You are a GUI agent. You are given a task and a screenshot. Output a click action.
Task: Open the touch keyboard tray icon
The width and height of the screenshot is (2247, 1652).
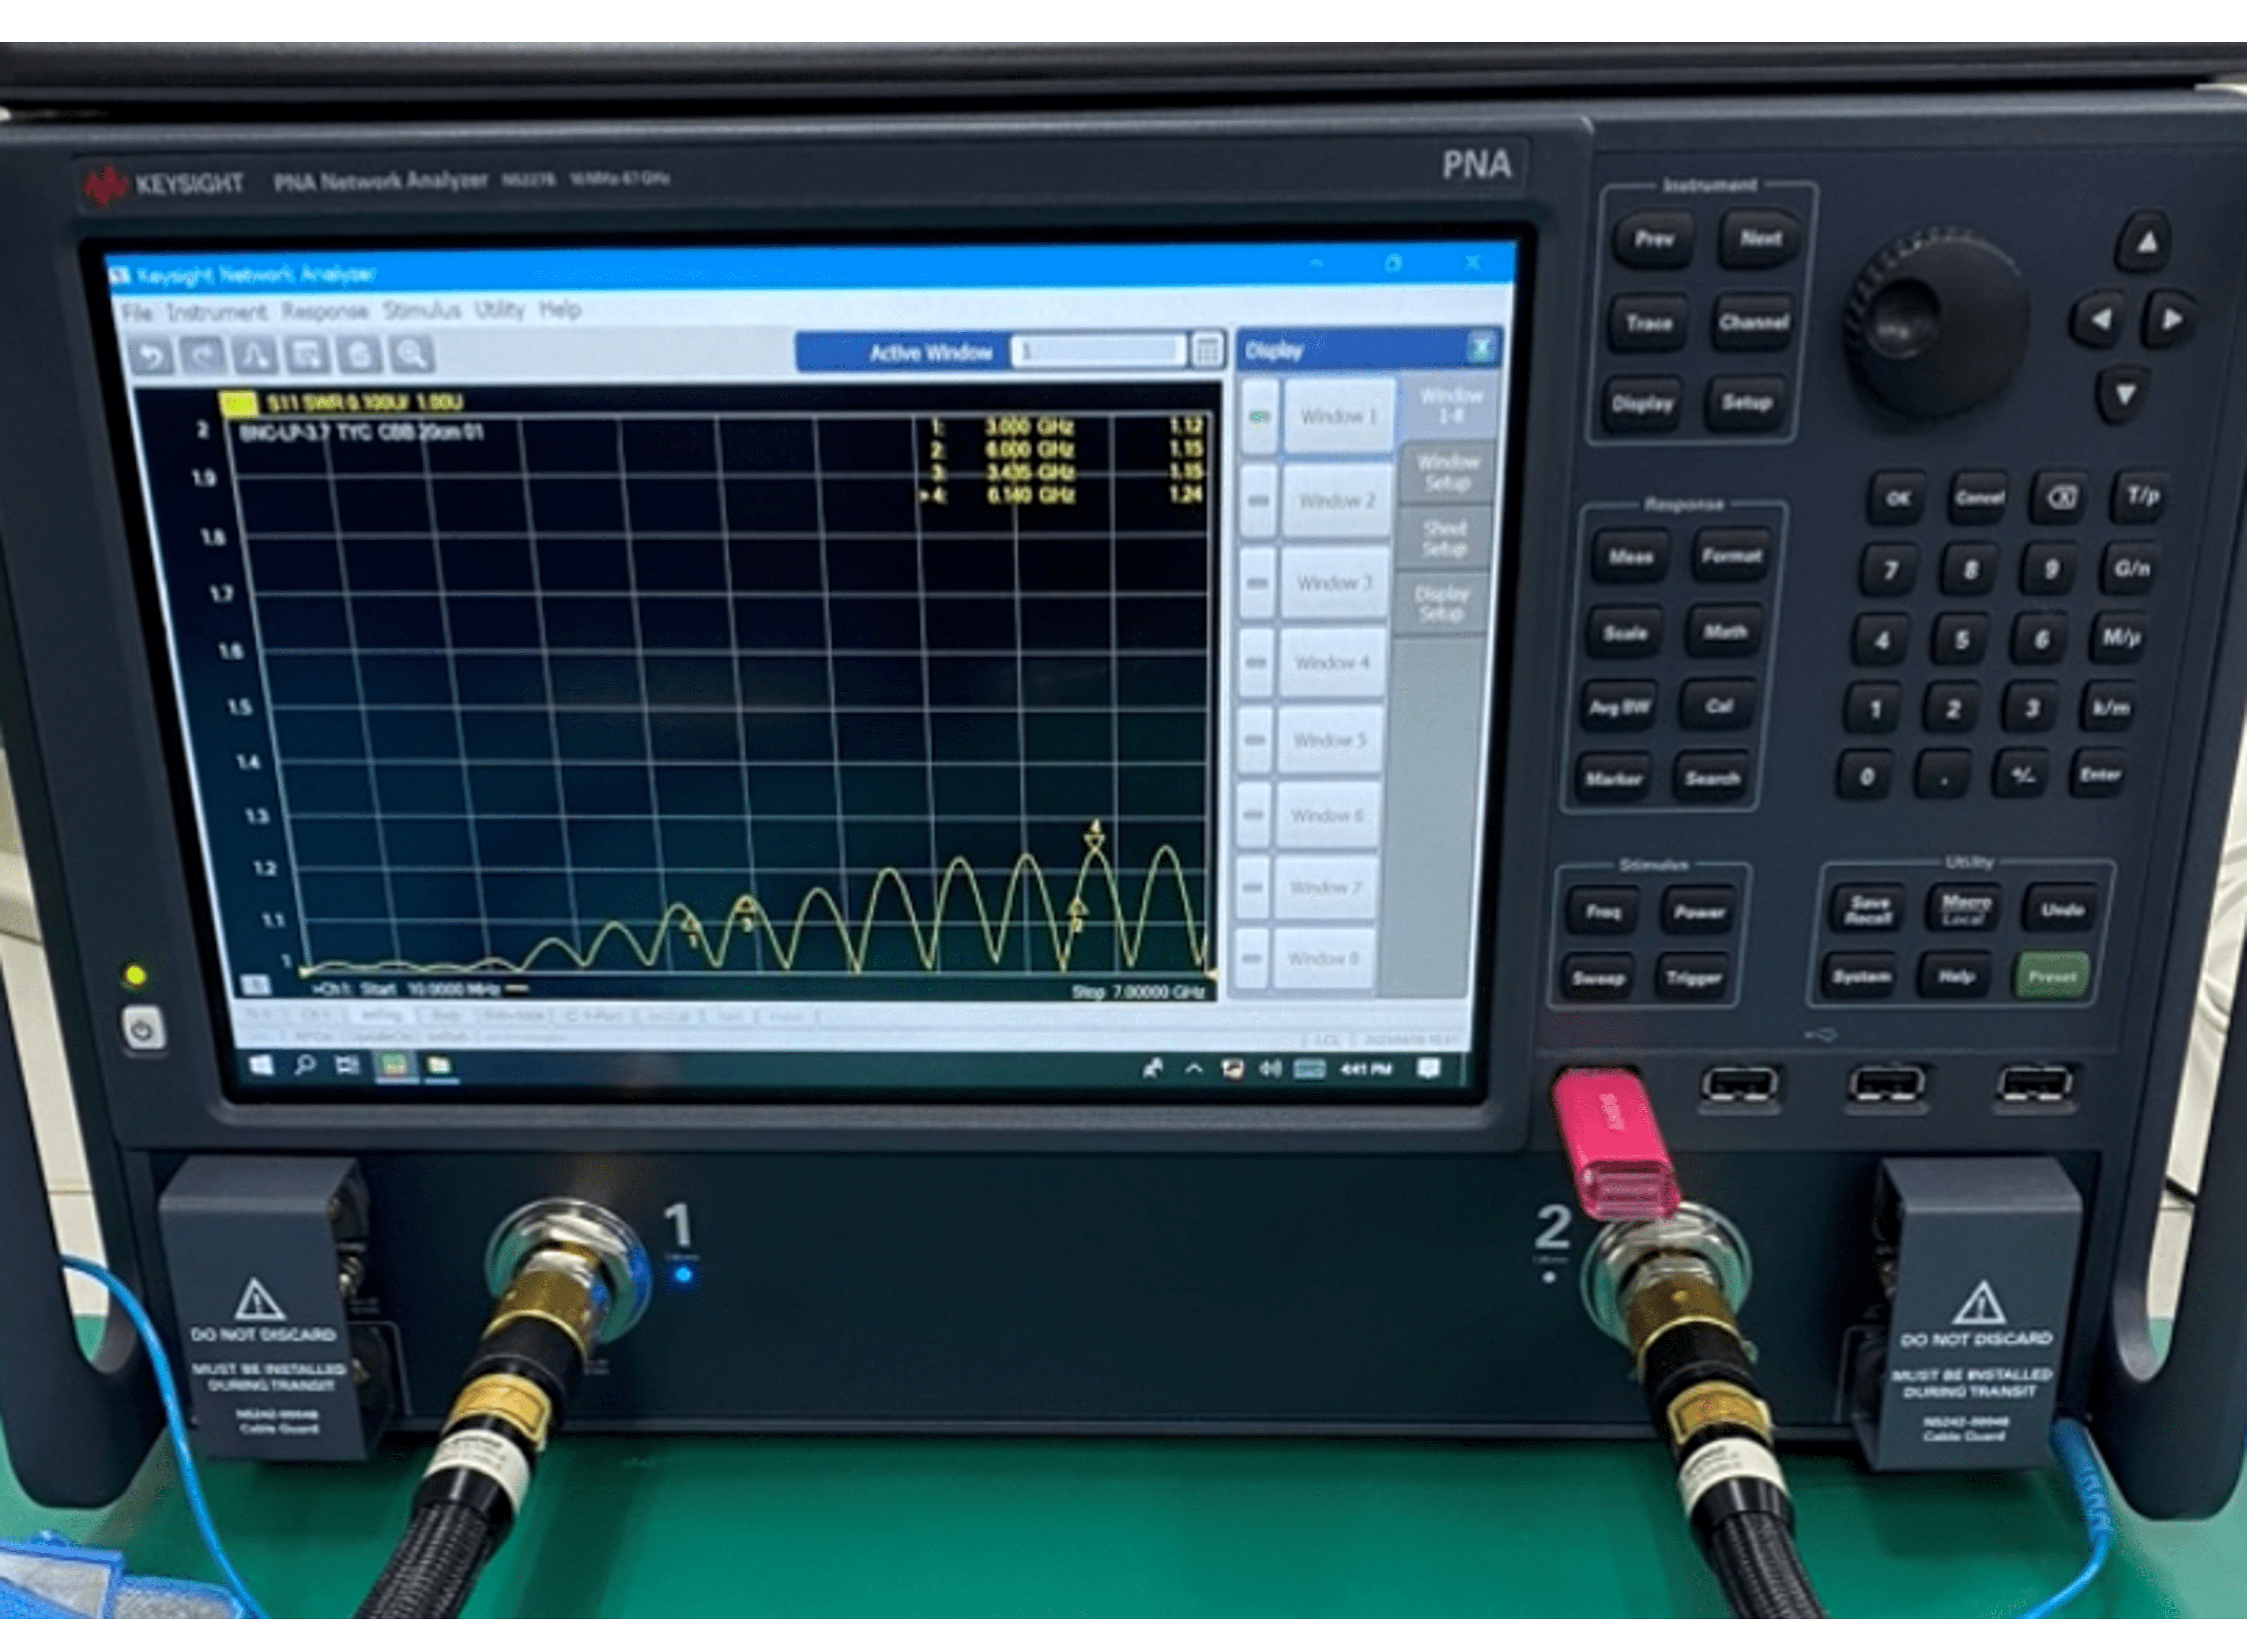[x=1309, y=1070]
